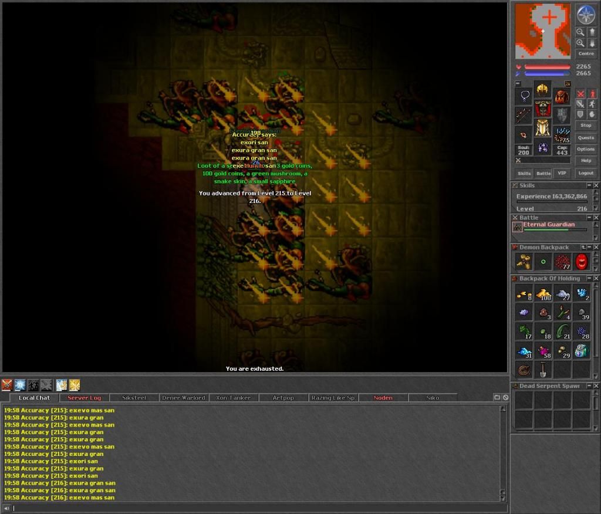
Task: Switch to Local Chat tab
Action: pos(34,398)
